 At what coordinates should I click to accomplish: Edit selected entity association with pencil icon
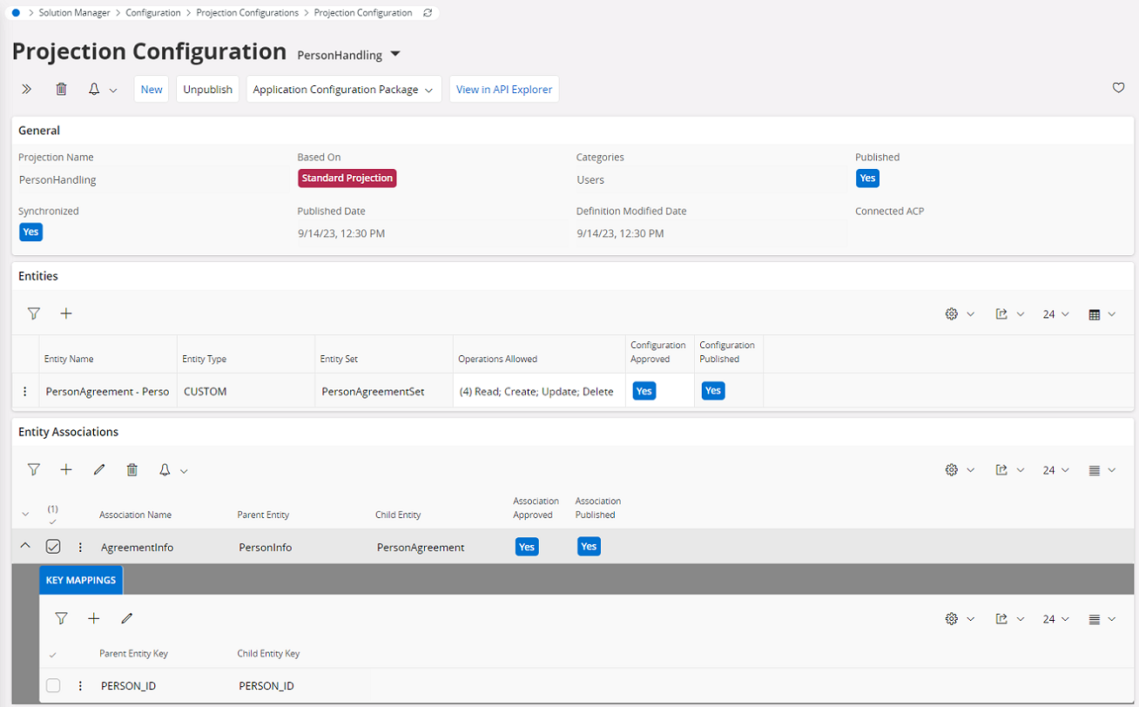tap(99, 470)
